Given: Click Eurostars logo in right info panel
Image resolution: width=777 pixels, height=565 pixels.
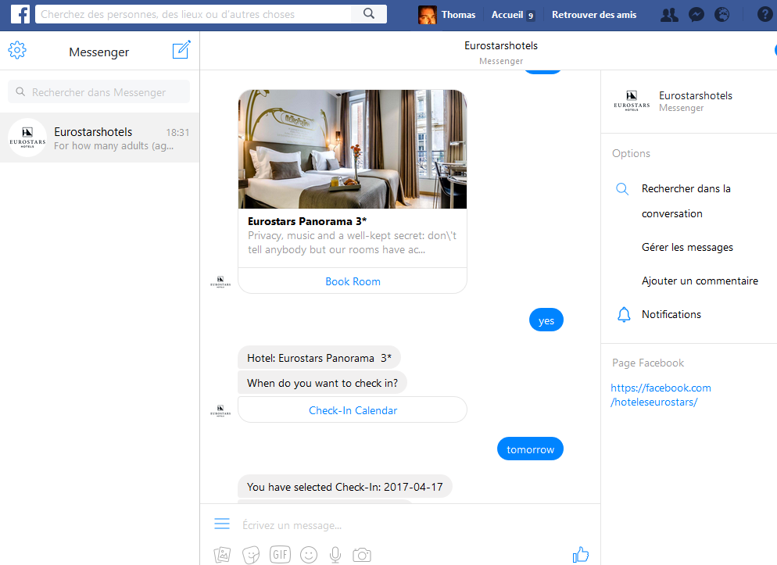Looking at the screenshot, I should pos(632,101).
